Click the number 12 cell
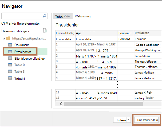Screen dimensions: 162x127 (x=65, y=98)
